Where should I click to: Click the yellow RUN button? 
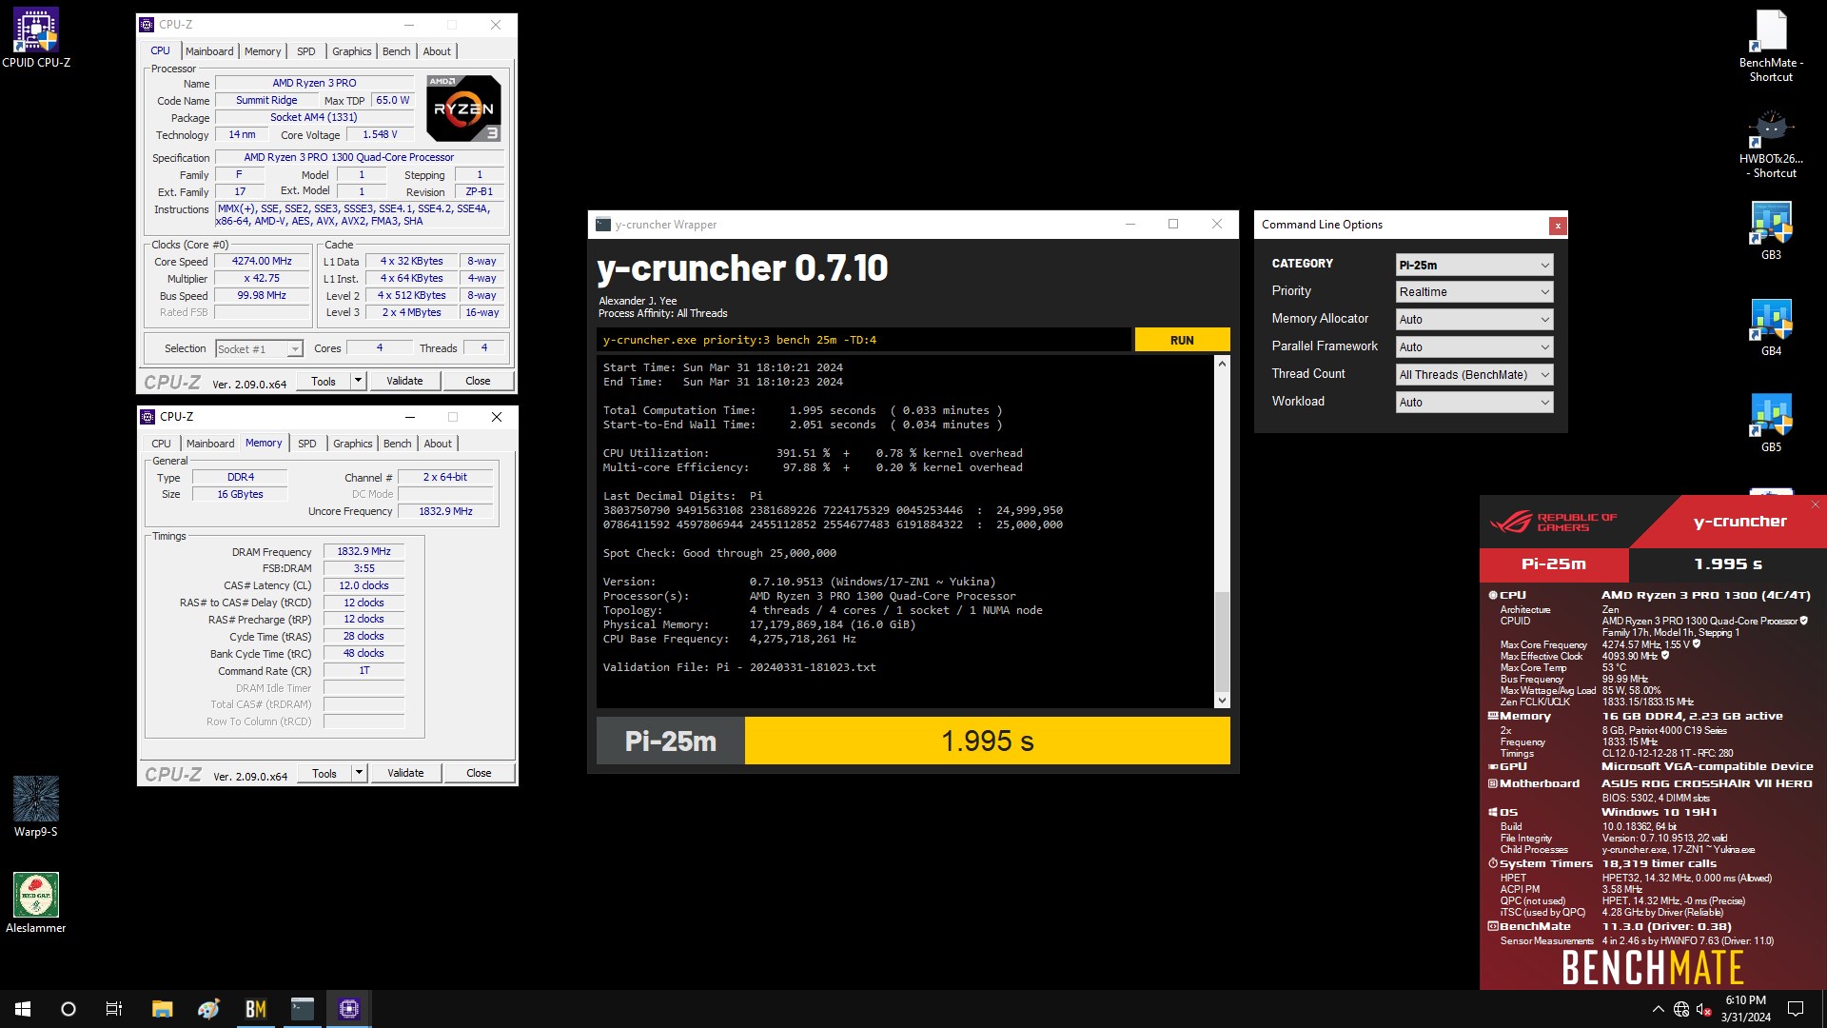pos(1182,340)
